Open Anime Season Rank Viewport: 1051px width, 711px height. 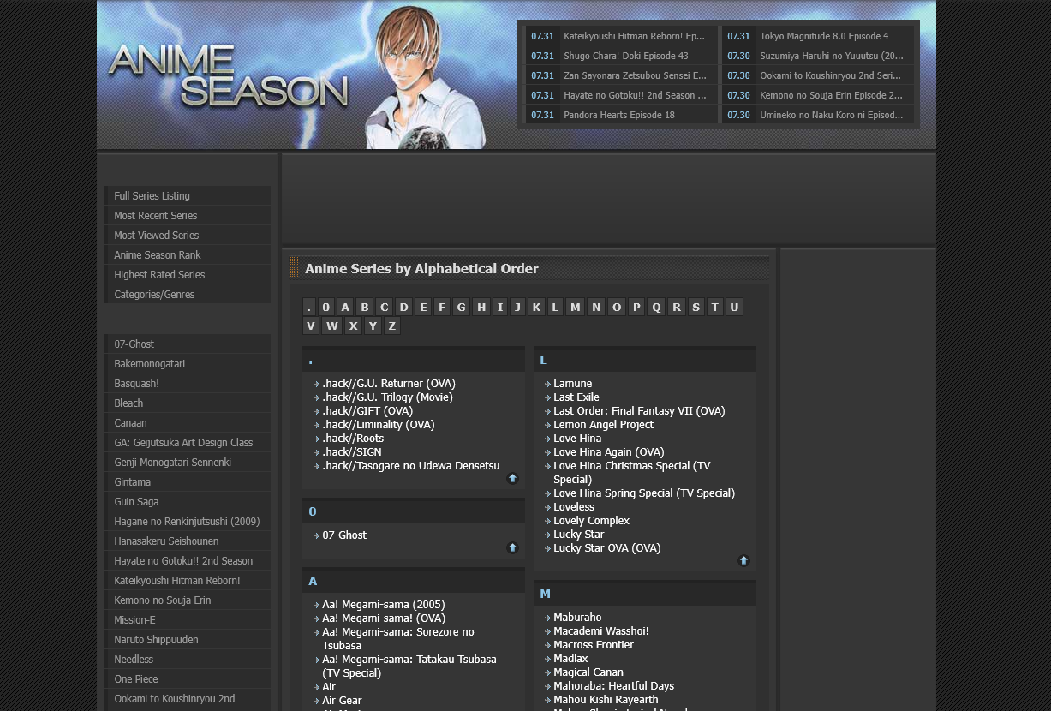click(x=187, y=255)
